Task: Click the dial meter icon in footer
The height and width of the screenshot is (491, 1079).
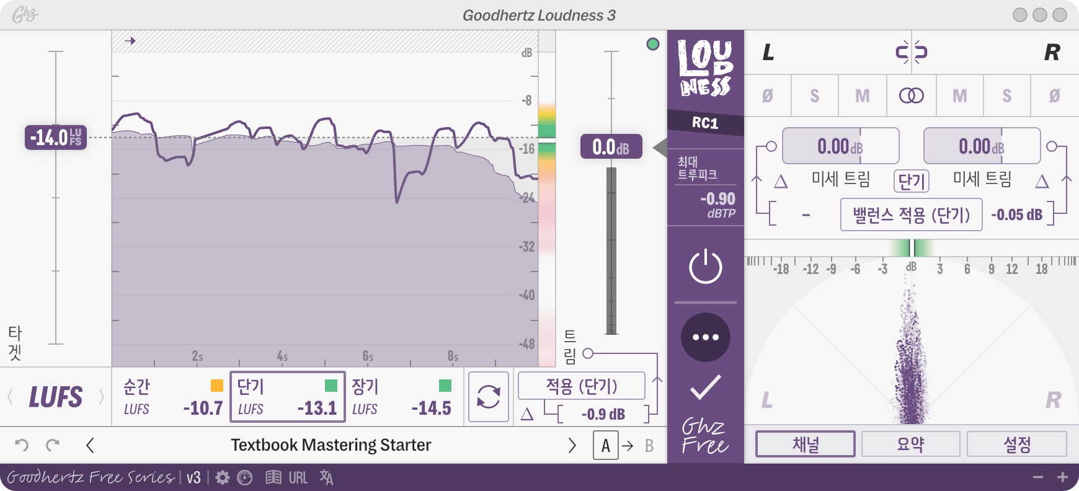Action: tap(245, 477)
